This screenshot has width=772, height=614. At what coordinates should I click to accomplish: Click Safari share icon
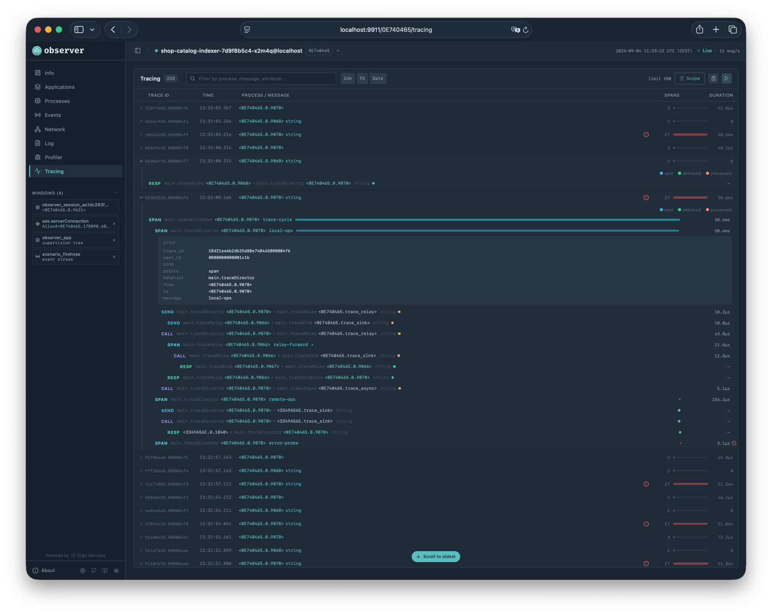[699, 29]
